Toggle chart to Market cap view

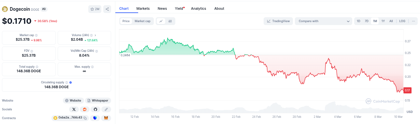pos(142,21)
